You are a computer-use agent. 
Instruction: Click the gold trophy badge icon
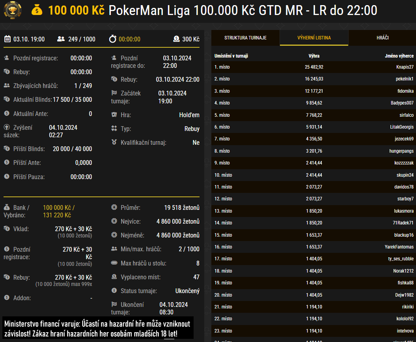tap(13, 10)
